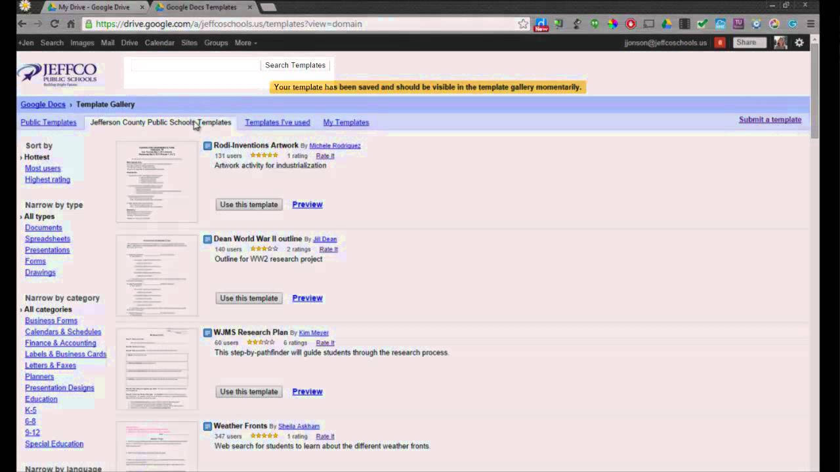Open the red notifications box
This screenshot has width=840, height=472.
point(720,43)
